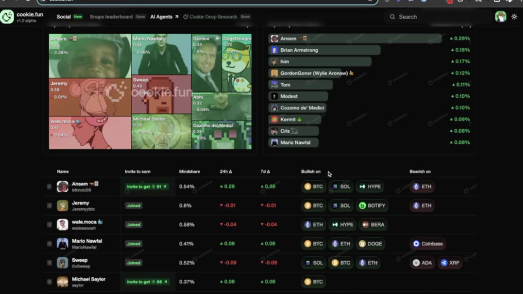Screen dimensions: 523x294
Task: Click the SOL chip in Ansem row
Action: click(341, 187)
